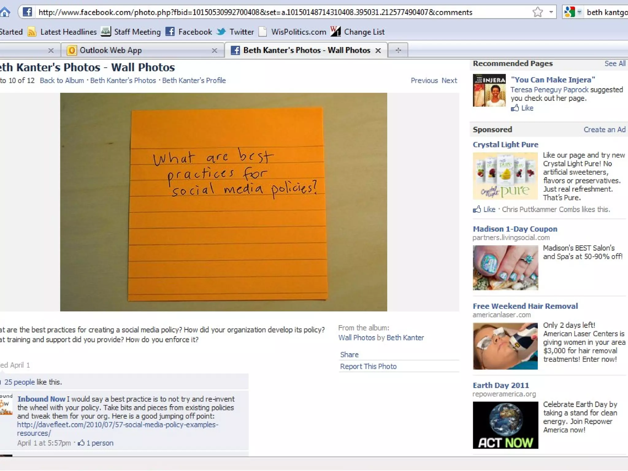
Task: Click the Facebook site icon in the address bar
Action: click(27, 12)
